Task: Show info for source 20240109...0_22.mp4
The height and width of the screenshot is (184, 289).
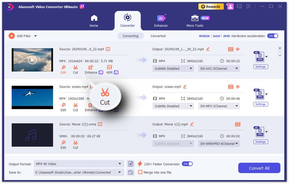Action: pyautogui.click(x=108, y=49)
